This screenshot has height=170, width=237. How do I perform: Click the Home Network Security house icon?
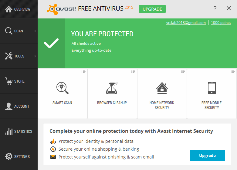tap(162, 88)
